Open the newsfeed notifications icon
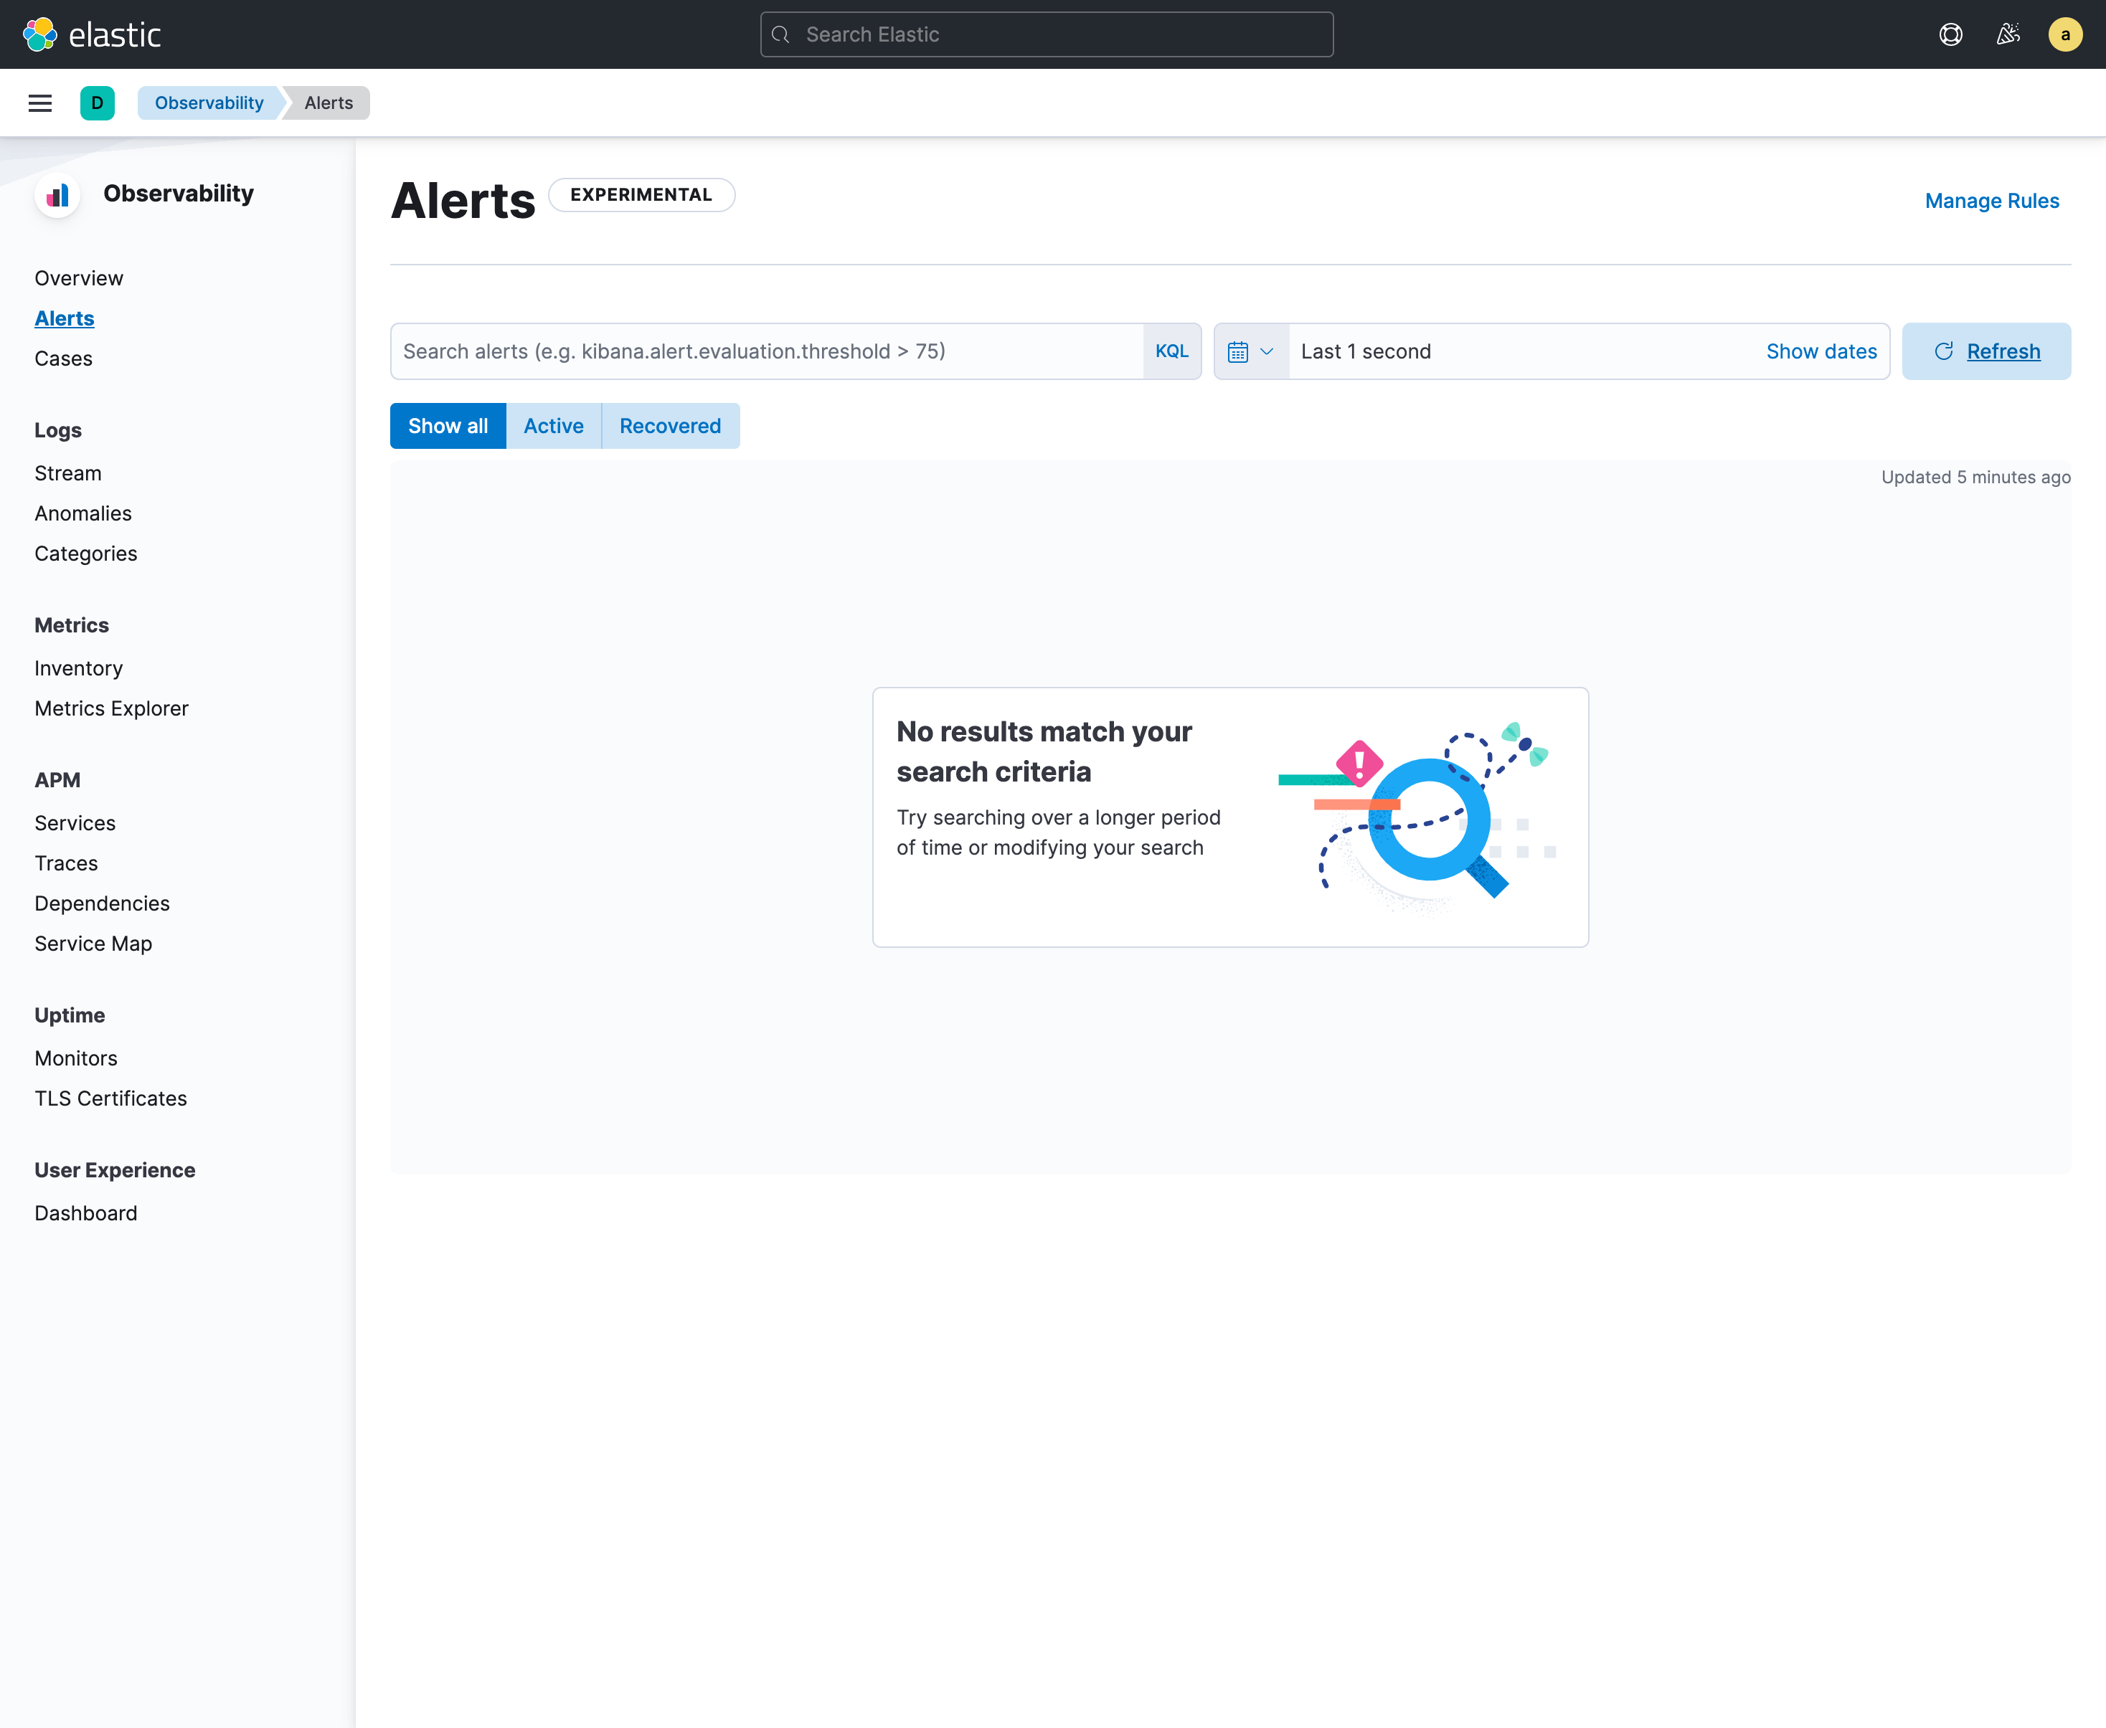2106x1728 pixels. [x=2008, y=34]
